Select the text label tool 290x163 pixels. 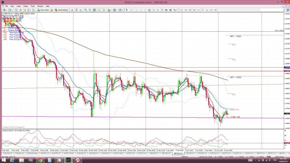point(162,10)
